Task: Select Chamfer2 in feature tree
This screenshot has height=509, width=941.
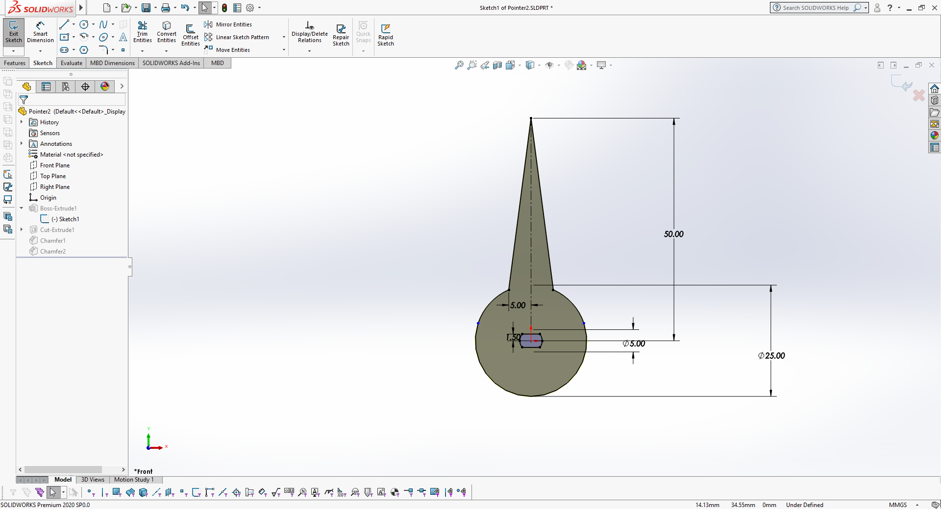Action: 48,252
